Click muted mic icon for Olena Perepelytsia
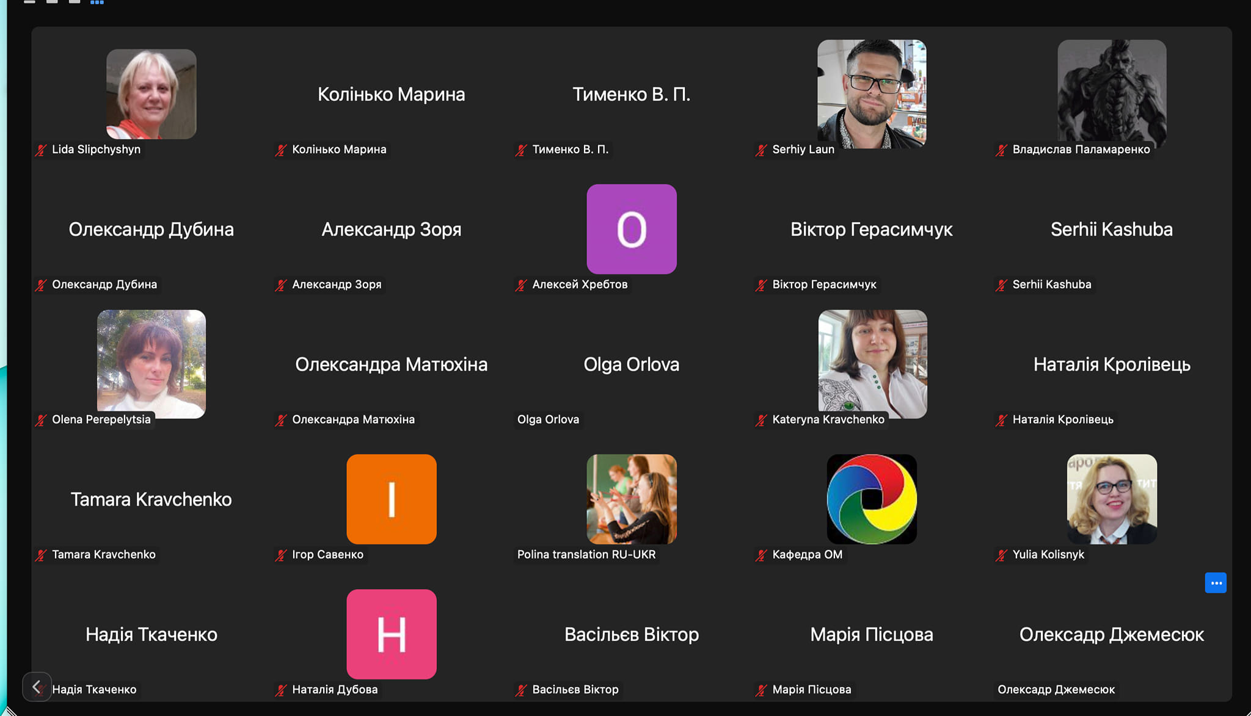The height and width of the screenshot is (716, 1251). tap(41, 420)
